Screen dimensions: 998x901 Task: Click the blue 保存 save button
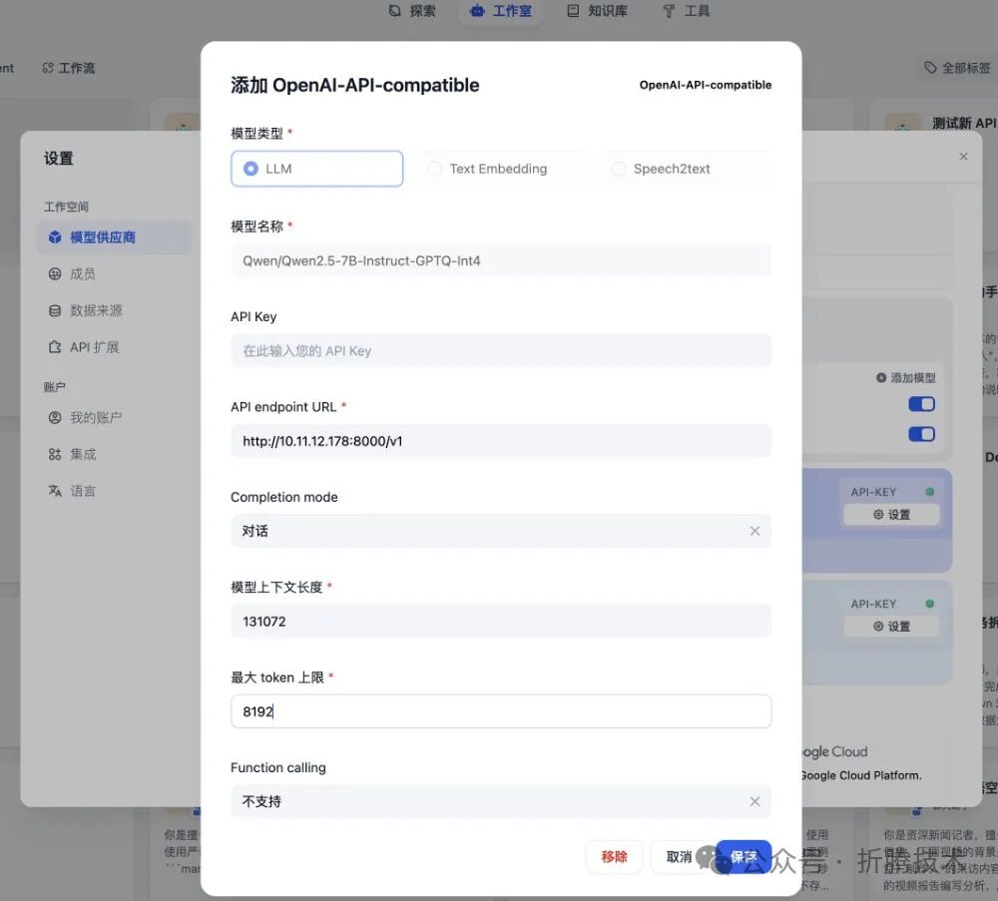point(744,857)
